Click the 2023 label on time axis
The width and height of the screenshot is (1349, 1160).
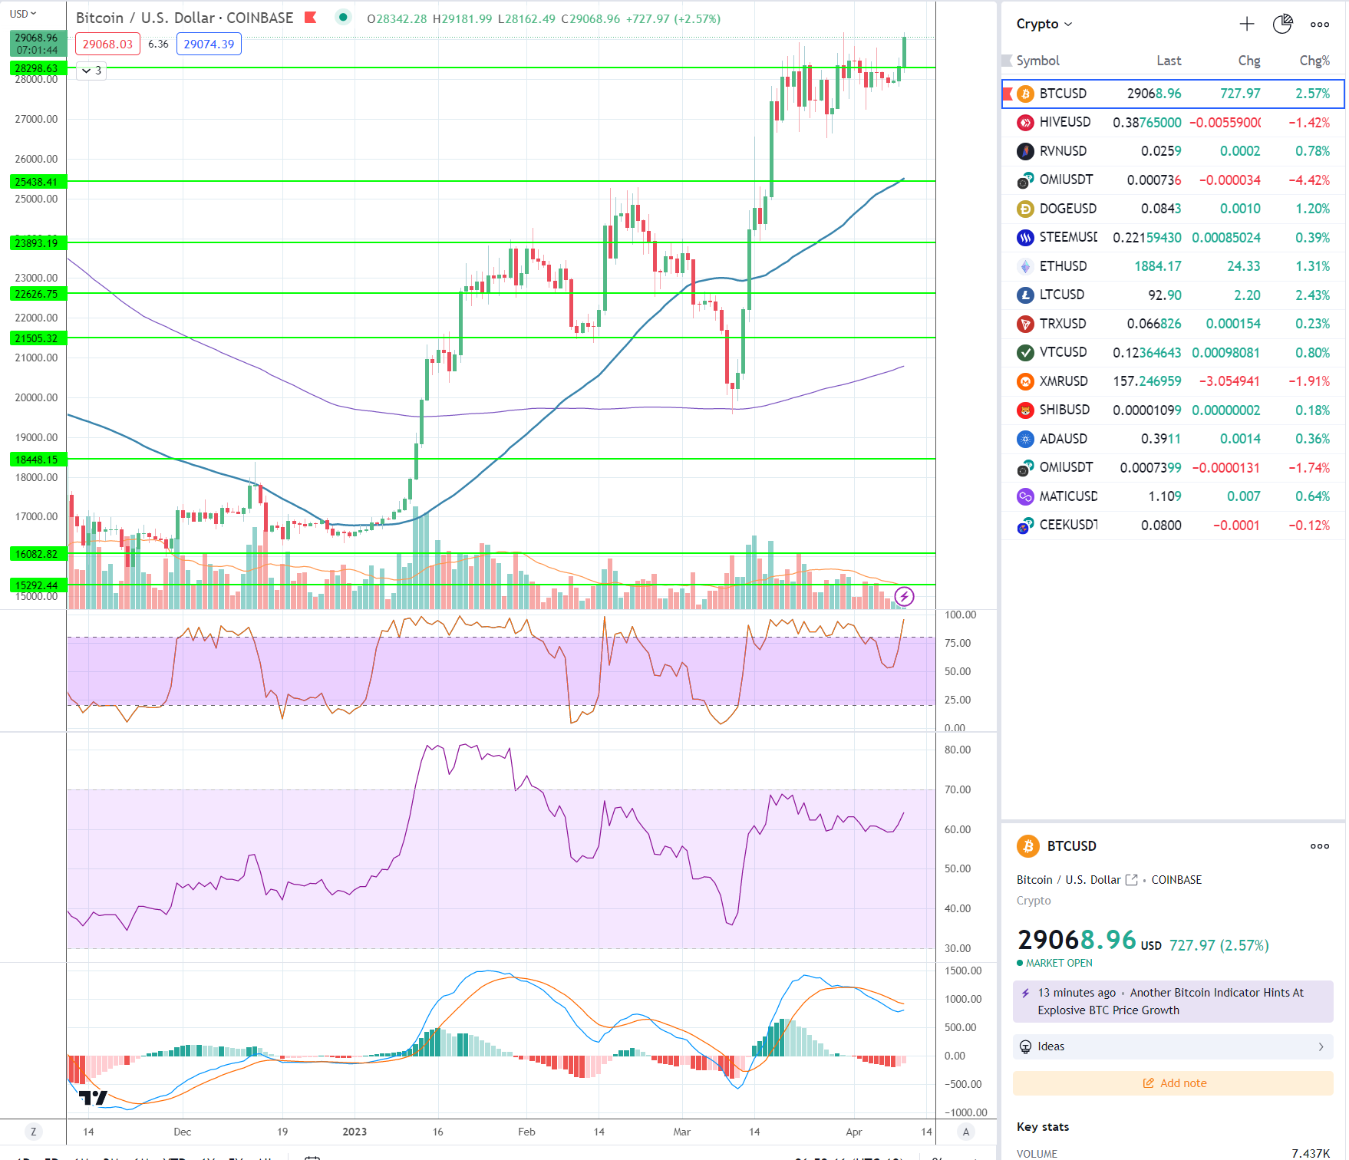coord(355,1132)
